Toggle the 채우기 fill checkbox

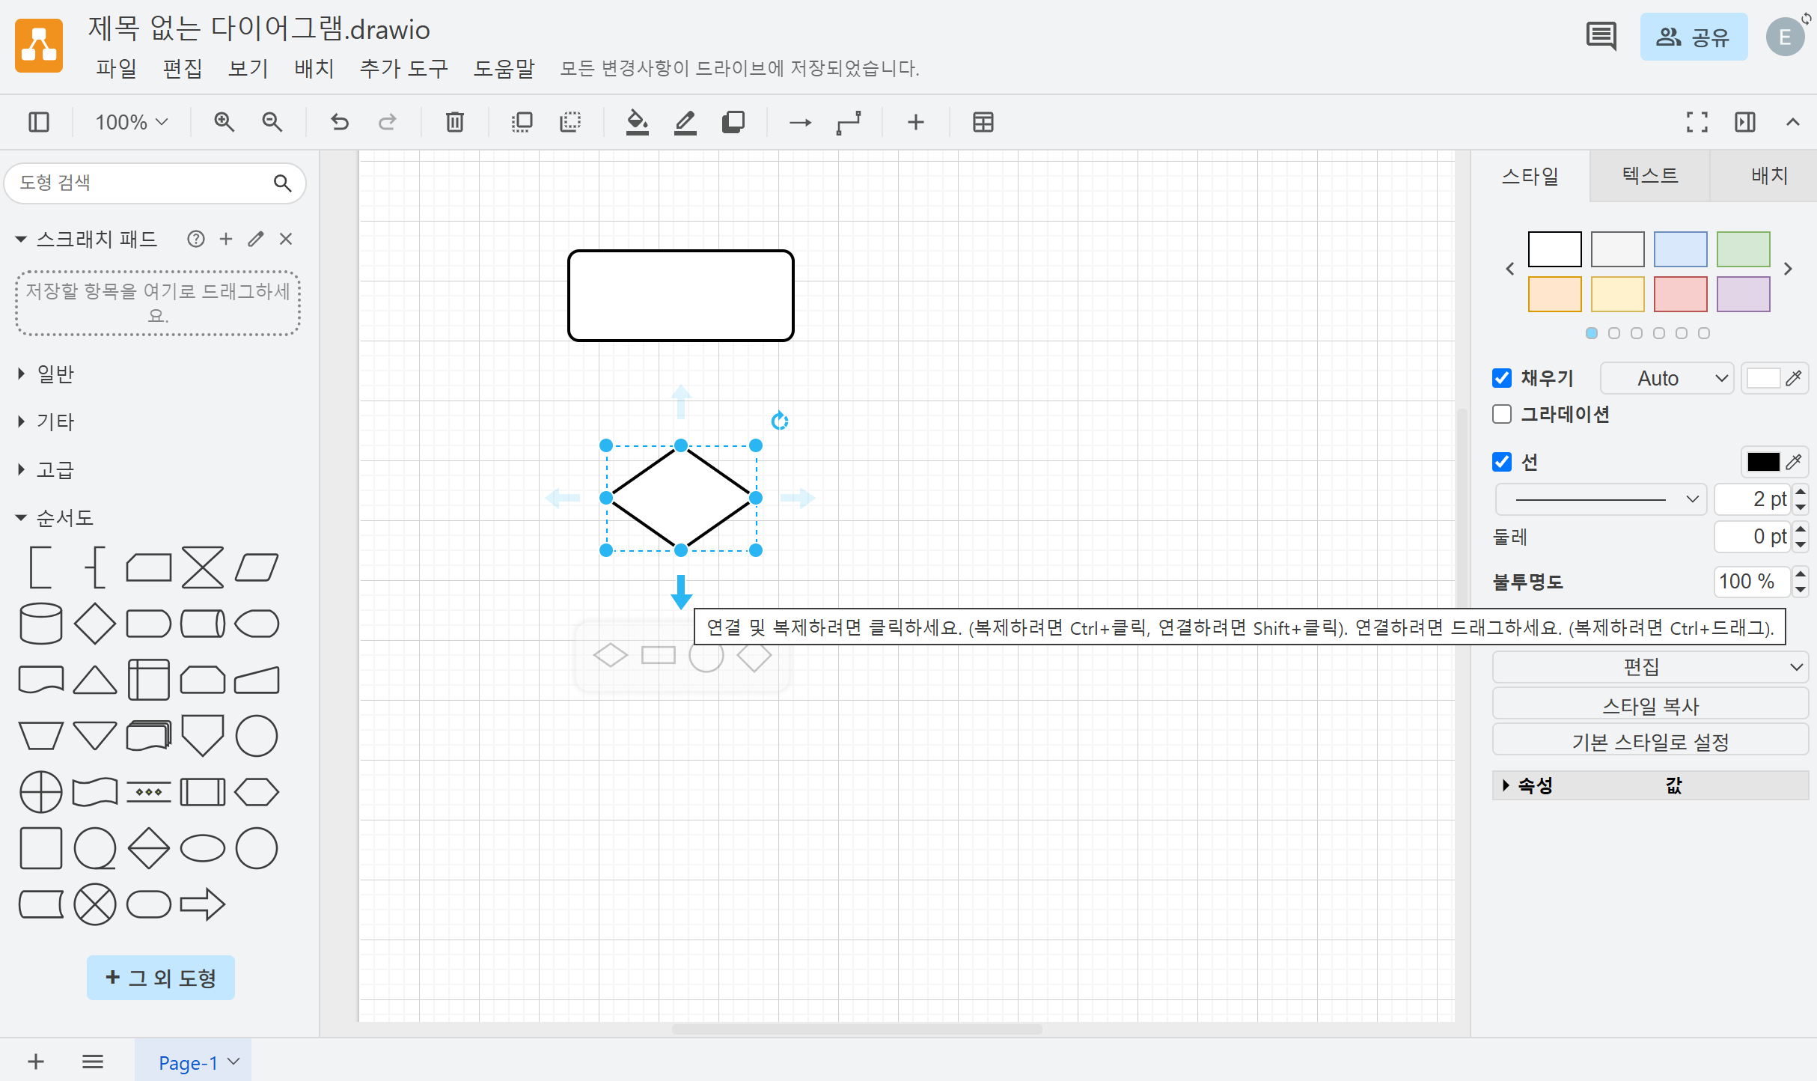[x=1502, y=378]
